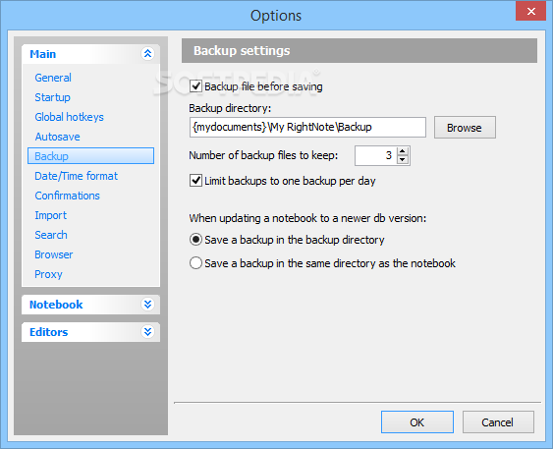Open Startup settings page
The image size is (553, 449).
tap(52, 97)
